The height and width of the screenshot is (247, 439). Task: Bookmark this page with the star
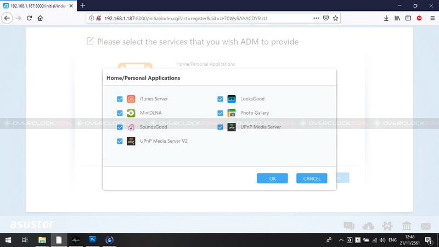[x=335, y=18]
